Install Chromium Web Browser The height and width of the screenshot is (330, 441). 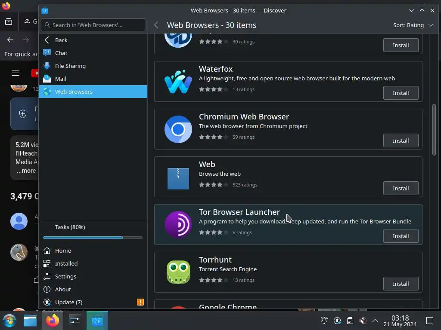click(x=401, y=141)
